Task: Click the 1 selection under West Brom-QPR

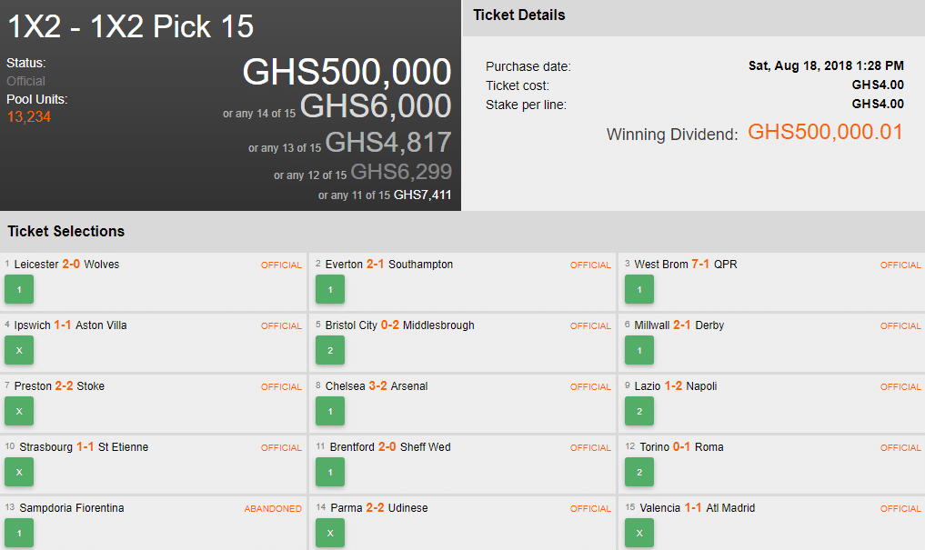Action: [x=639, y=290]
